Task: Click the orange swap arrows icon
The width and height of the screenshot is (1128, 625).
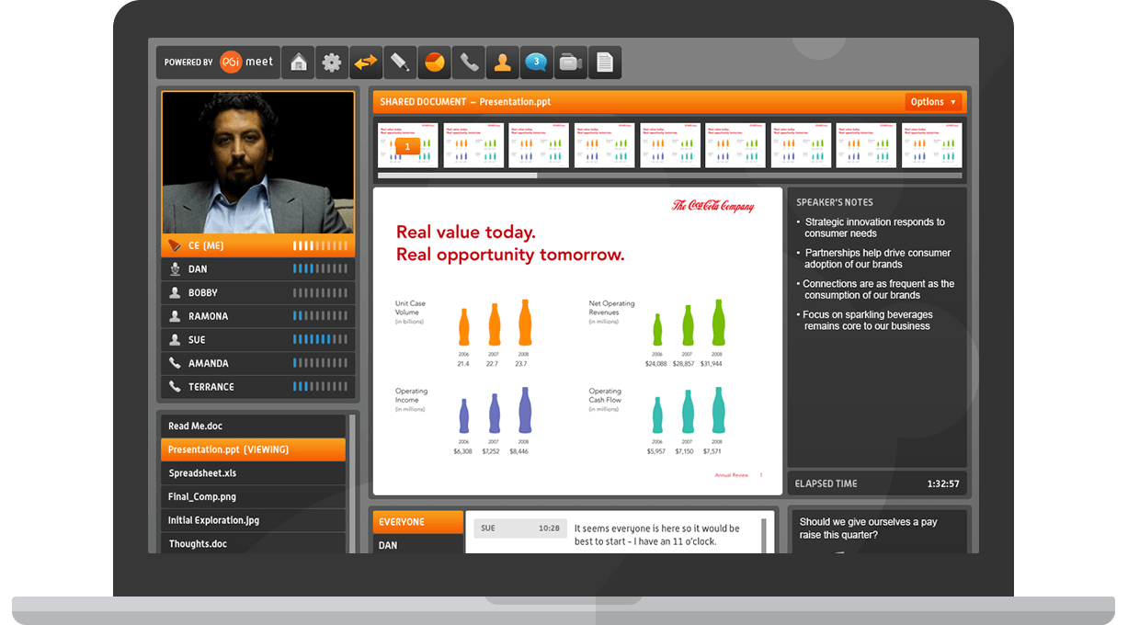Action: point(366,62)
